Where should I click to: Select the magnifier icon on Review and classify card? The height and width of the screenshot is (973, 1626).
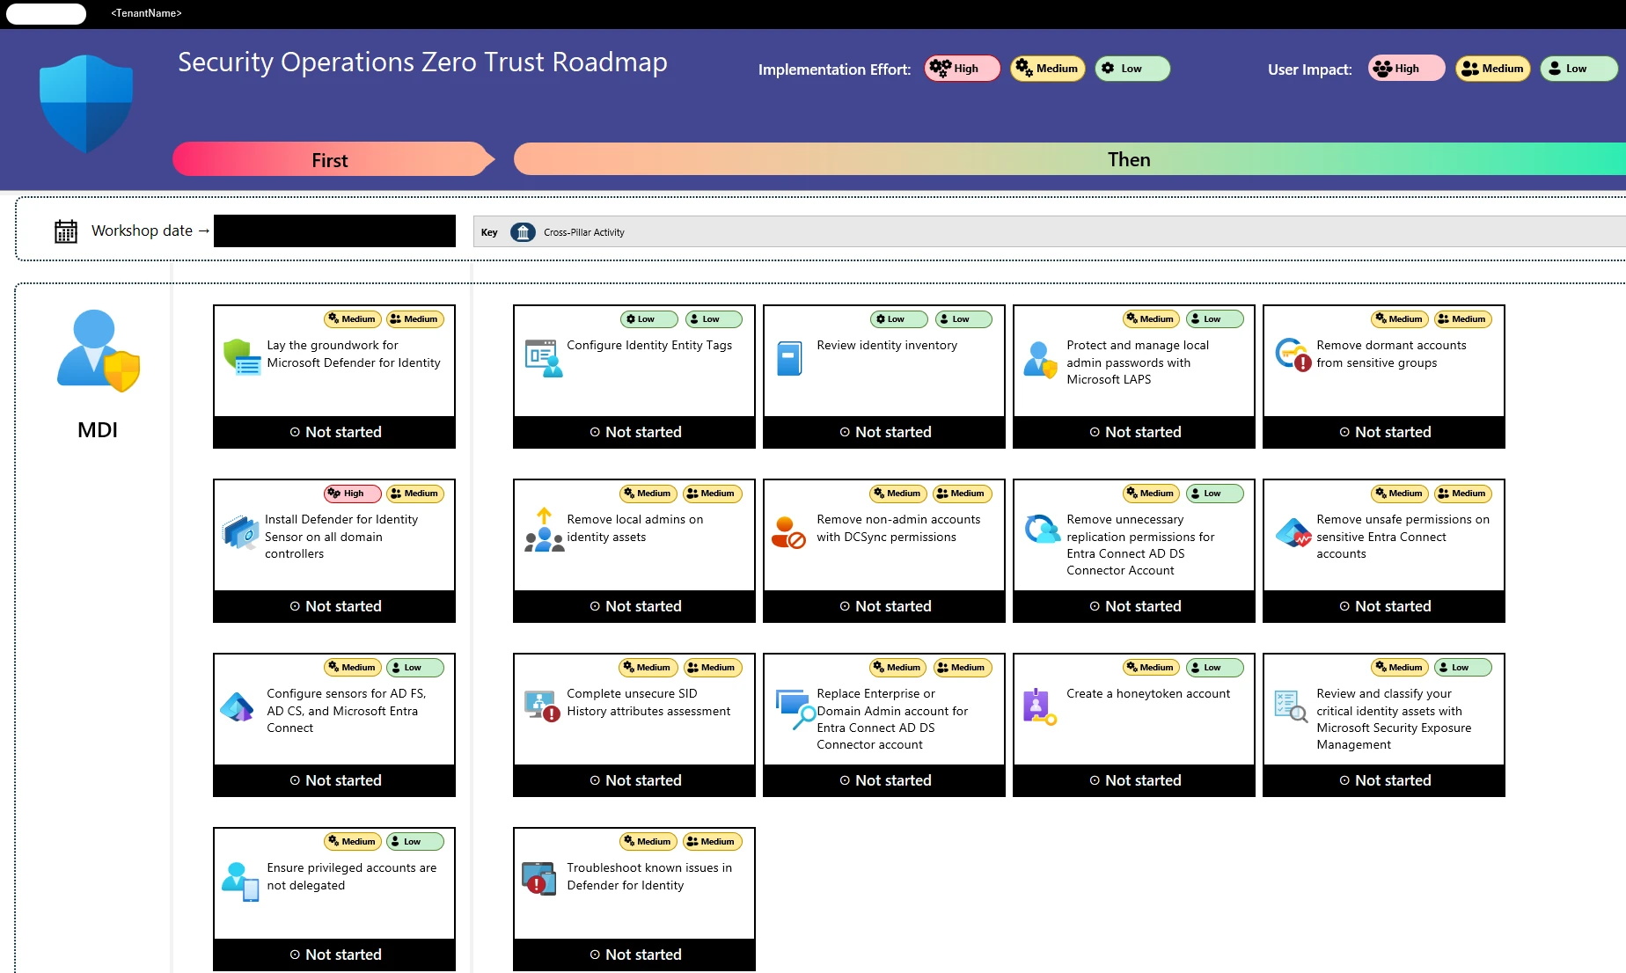1290,707
